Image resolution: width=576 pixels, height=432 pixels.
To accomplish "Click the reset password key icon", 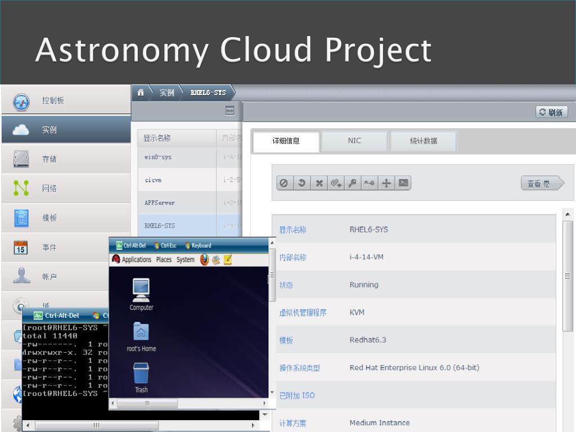I will 353,183.
